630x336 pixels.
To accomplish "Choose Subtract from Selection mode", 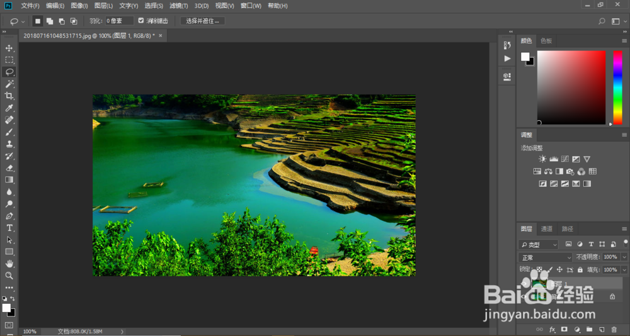I will tap(62, 21).
